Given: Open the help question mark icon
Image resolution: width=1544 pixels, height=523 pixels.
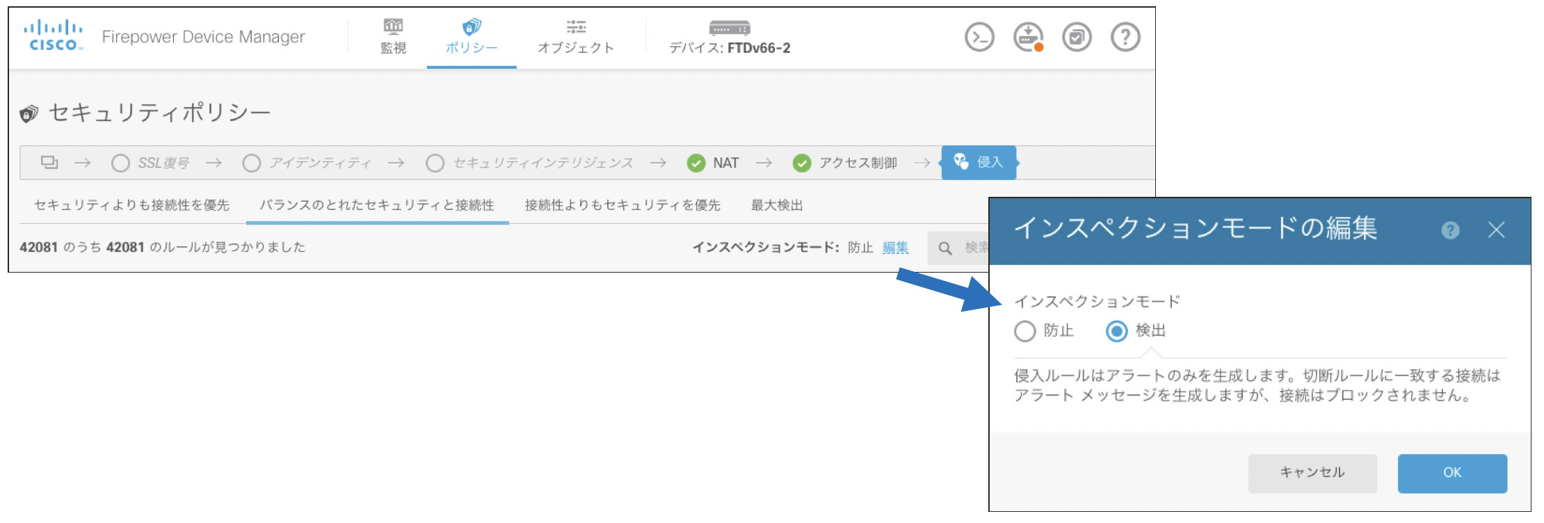Looking at the screenshot, I should pyautogui.click(x=1125, y=37).
